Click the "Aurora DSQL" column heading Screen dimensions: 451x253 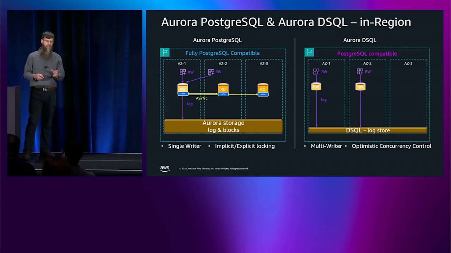(x=360, y=40)
